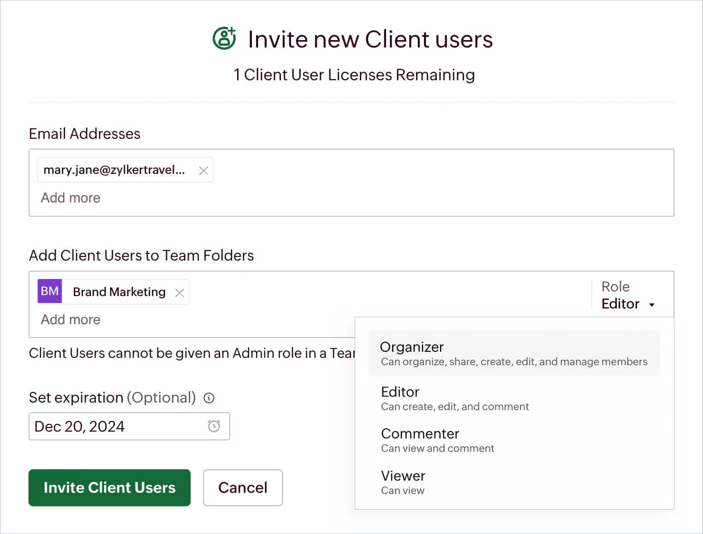This screenshot has width=703, height=534.
Task: Collapse the Role dropdown showing Editor
Action: pos(627,304)
